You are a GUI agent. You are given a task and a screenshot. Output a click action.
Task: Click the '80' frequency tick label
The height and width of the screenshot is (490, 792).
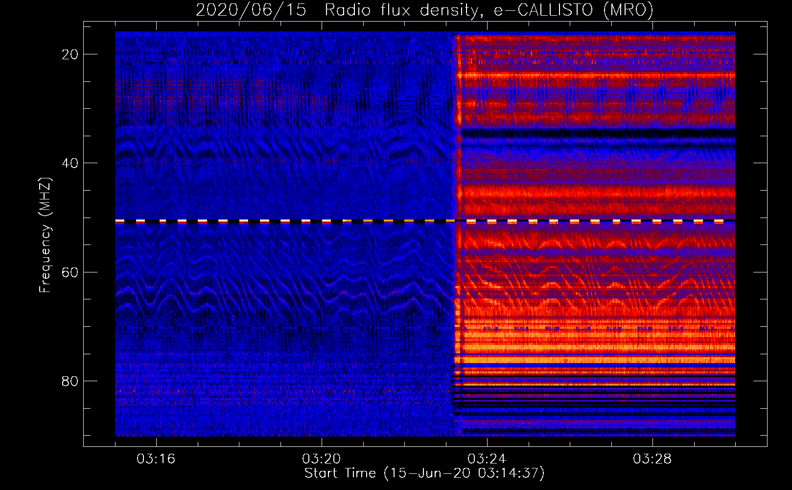70,381
